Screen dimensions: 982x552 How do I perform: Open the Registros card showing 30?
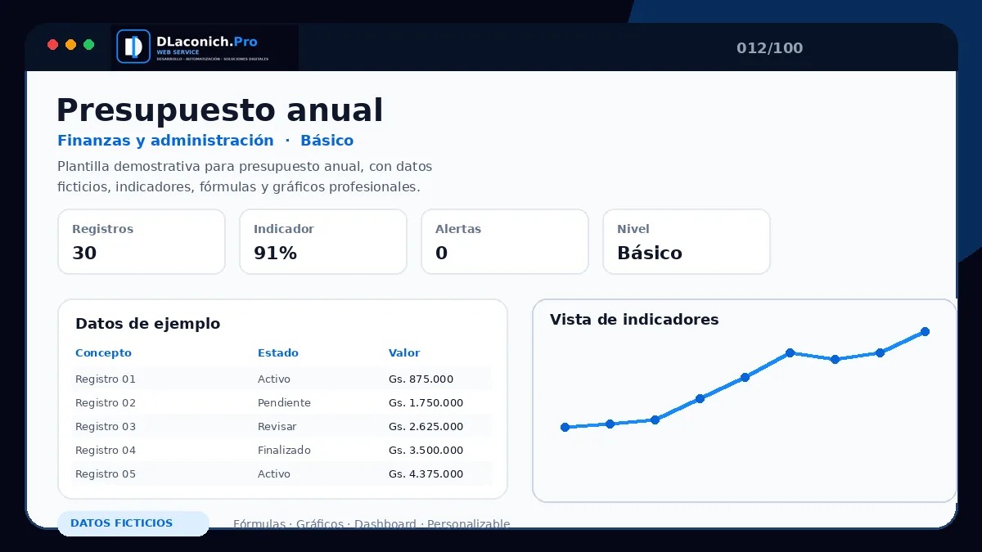coord(142,242)
